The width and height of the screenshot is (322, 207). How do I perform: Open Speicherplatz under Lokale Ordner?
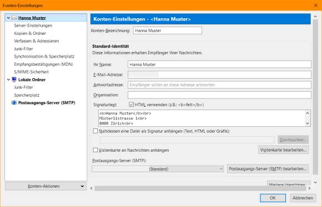27,95
